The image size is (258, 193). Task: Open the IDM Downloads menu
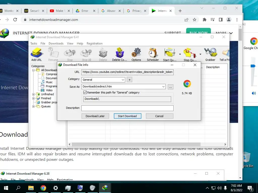(x=56, y=43)
